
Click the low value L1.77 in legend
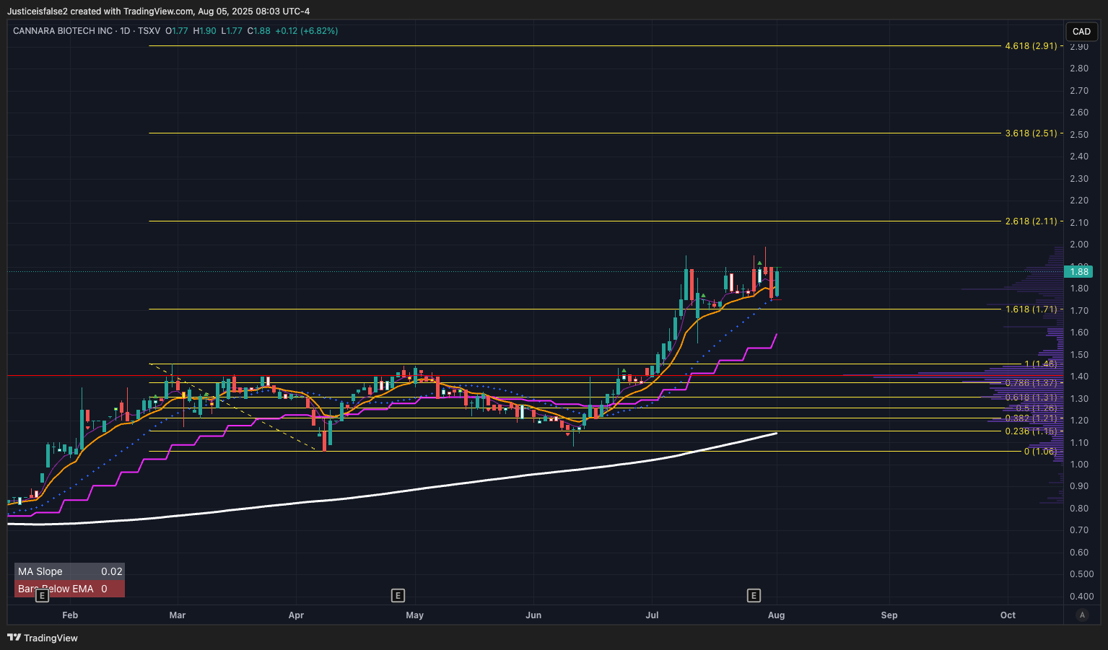coord(232,31)
